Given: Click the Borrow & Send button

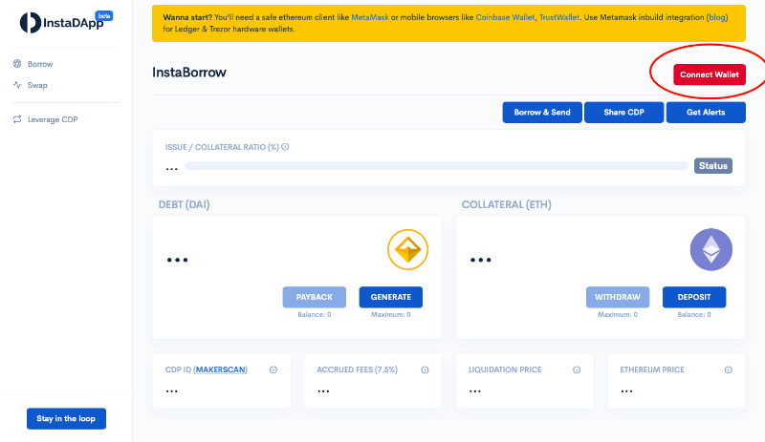Looking at the screenshot, I should 542,113.
